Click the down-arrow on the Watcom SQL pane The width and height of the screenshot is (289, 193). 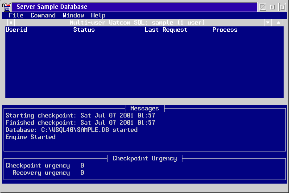coord(268,22)
